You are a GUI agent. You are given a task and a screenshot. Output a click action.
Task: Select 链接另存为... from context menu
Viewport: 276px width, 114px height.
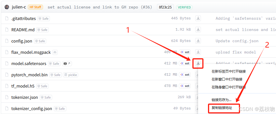[221, 100]
